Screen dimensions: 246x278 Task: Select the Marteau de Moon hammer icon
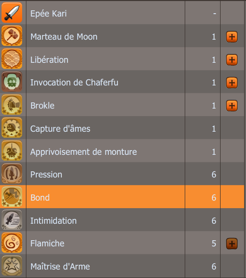[12, 36]
